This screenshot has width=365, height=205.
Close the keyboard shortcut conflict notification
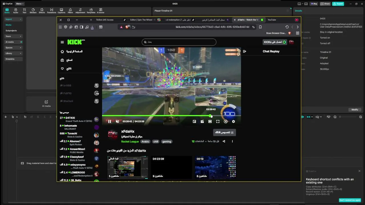pos(359,171)
